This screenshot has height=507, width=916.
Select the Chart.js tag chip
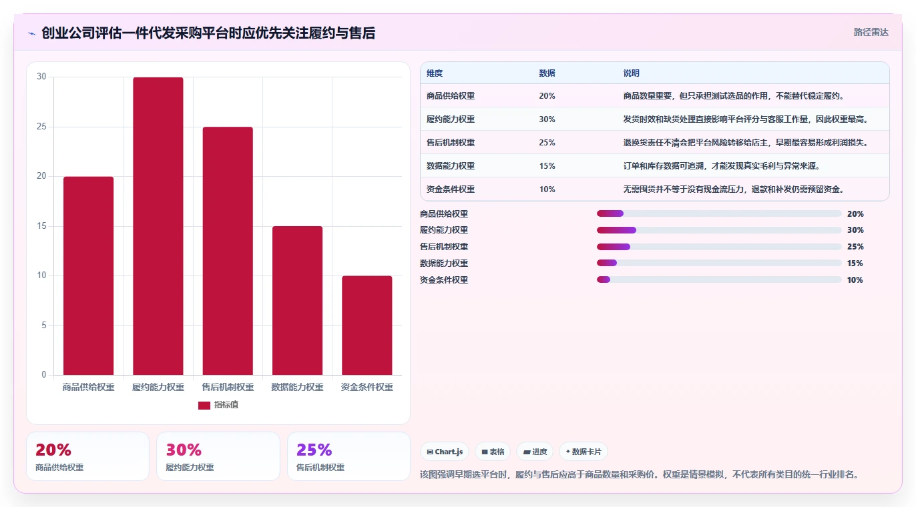tap(445, 452)
